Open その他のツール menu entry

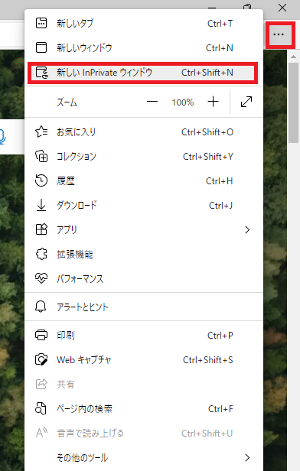[x=144, y=458]
